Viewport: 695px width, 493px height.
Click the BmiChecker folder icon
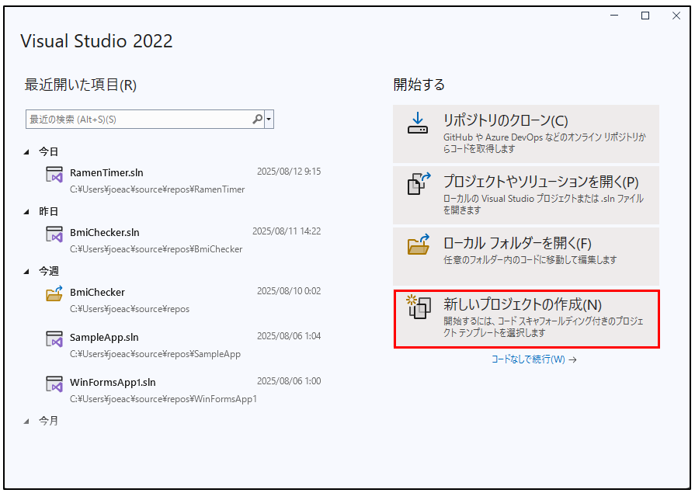coord(54,293)
